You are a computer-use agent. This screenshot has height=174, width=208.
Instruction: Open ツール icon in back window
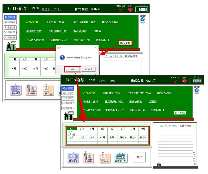click(x=48, y=90)
